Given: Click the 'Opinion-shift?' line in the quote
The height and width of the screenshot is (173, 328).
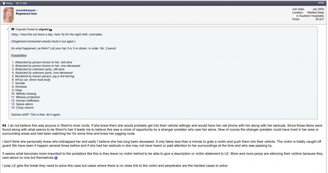Looking at the screenshot, I should coord(36,114).
